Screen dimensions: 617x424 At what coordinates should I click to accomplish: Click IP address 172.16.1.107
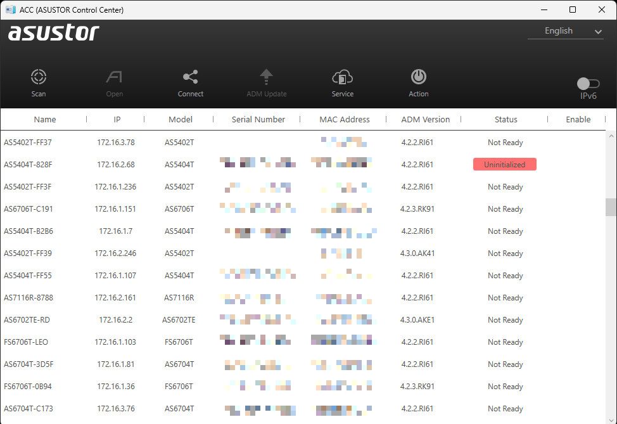coord(115,276)
